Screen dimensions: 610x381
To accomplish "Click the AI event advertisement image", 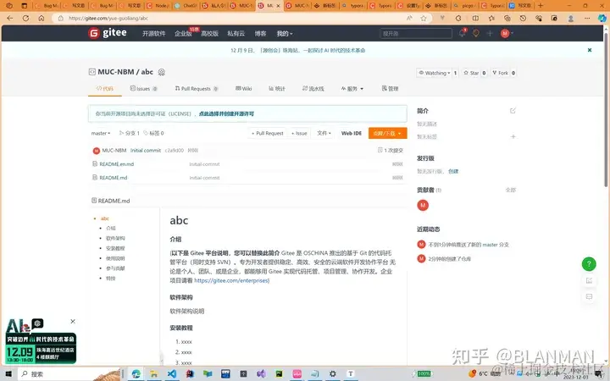I will point(41,343).
